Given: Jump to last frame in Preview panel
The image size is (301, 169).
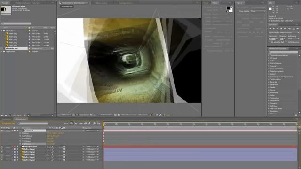Looking at the screenshot, I should tap(285, 29).
